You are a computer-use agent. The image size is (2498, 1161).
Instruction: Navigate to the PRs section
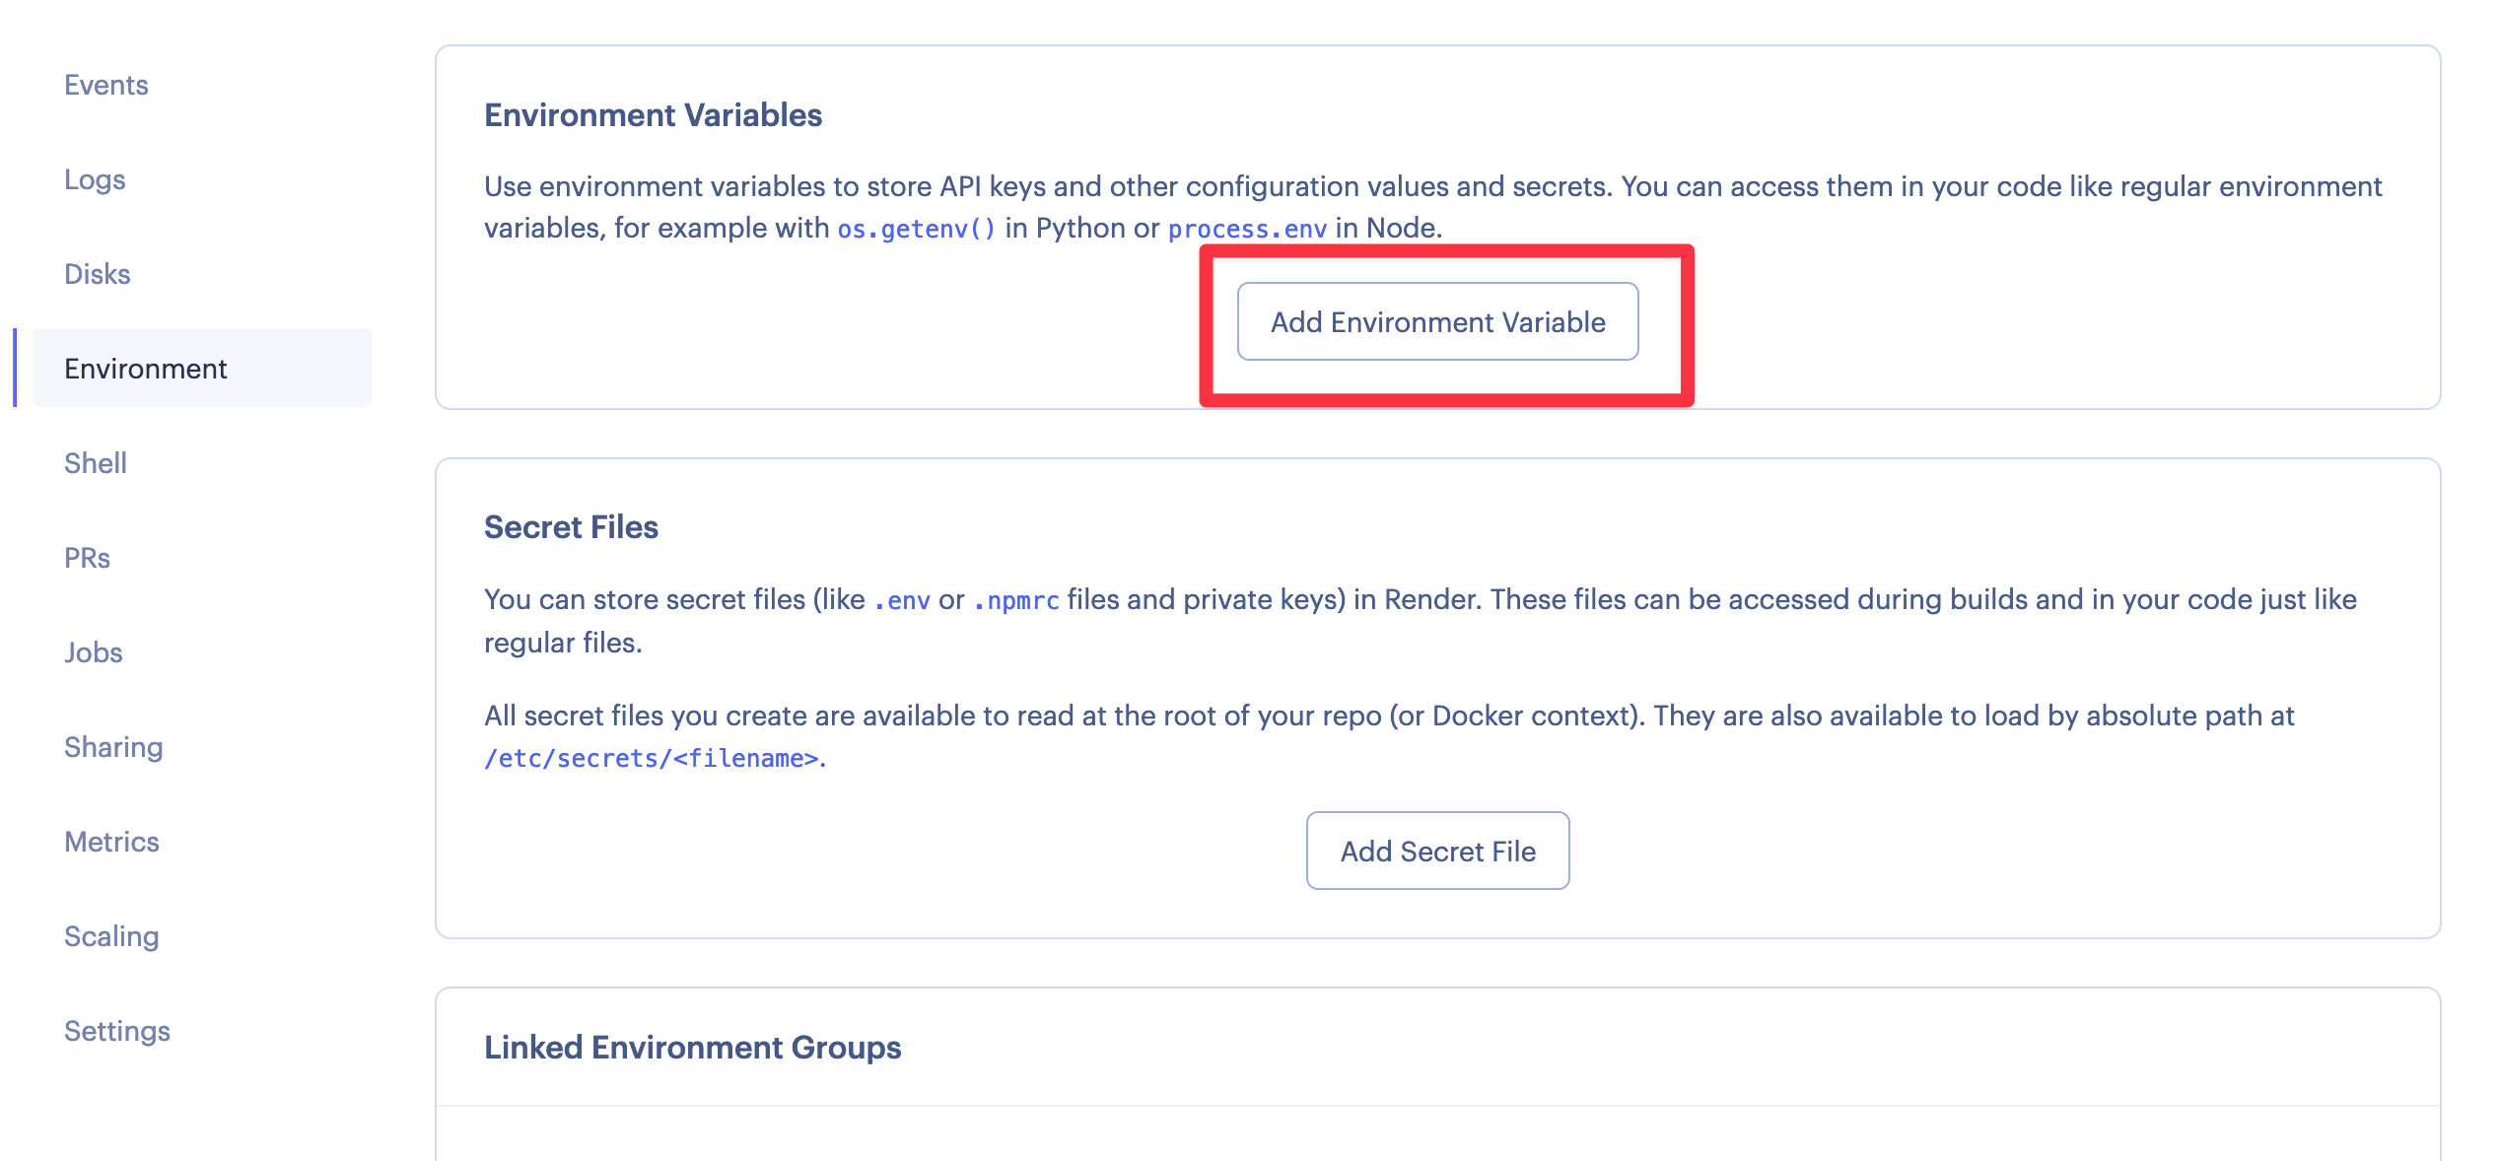pos(87,557)
